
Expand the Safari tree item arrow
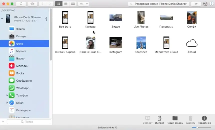[x=7, y=103]
